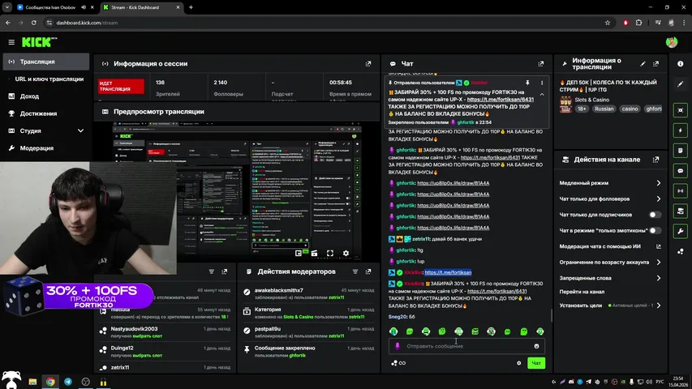692x389 pixels.
Task: Click the Отправить сообщение message field
Action: (466, 346)
